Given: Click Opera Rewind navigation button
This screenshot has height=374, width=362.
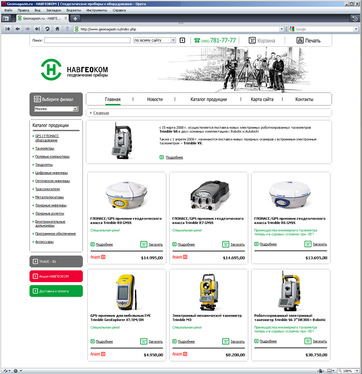Looking at the screenshot, I should pyautogui.click(x=8, y=29).
